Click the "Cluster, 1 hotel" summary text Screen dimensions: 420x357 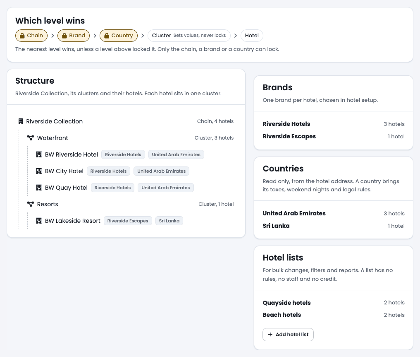[x=216, y=204]
